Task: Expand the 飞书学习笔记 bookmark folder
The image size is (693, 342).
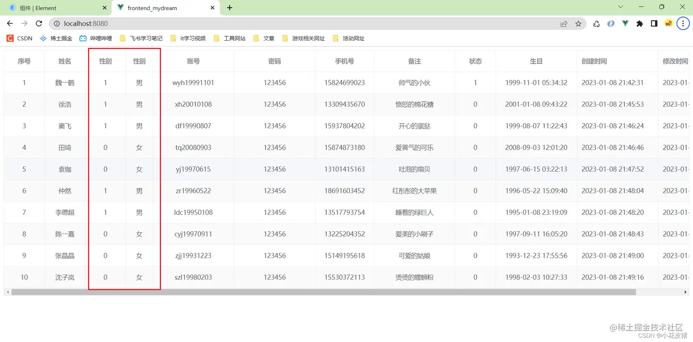Action: coord(141,38)
